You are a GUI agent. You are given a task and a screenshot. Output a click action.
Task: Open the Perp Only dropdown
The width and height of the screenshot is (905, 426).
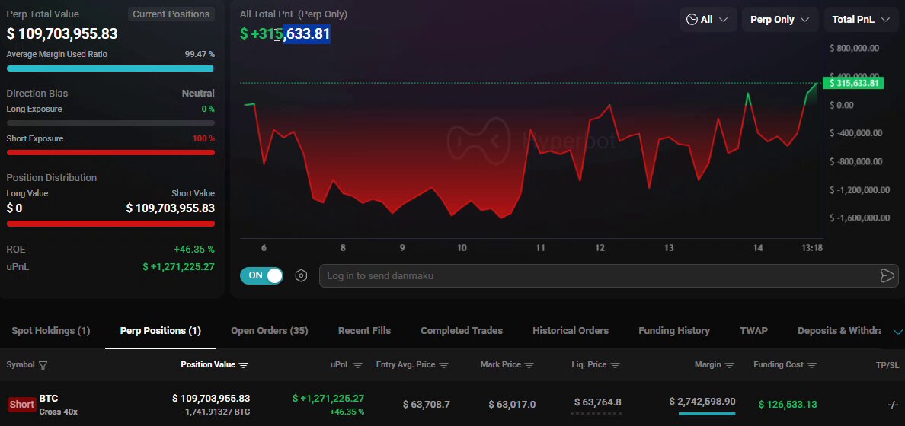coord(780,20)
